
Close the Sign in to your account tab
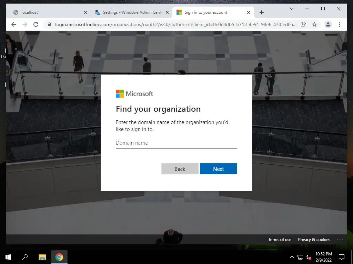(x=248, y=12)
